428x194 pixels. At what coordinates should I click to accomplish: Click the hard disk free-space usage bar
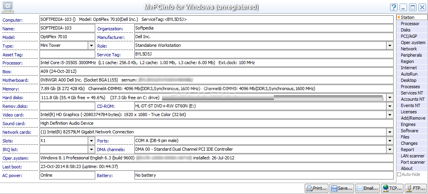tap(273, 98)
